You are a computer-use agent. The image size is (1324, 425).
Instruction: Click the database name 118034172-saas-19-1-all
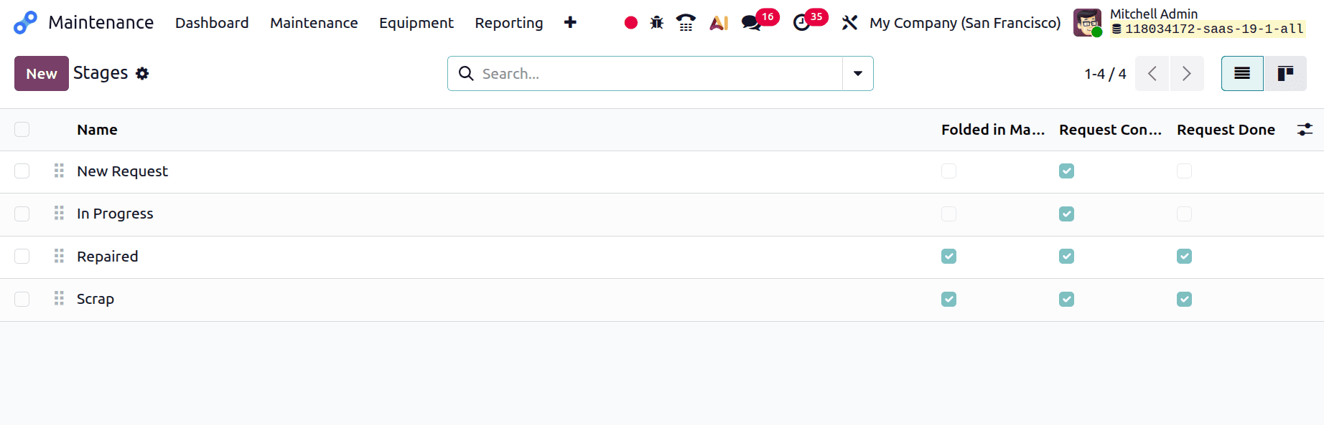pos(1214,29)
